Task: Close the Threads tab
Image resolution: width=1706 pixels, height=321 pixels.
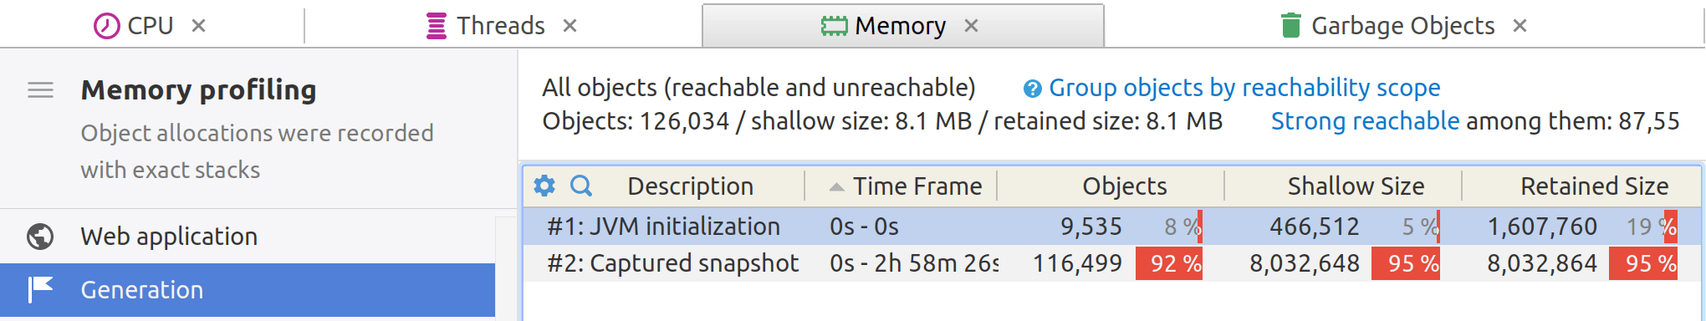Action: coord(570,26)
